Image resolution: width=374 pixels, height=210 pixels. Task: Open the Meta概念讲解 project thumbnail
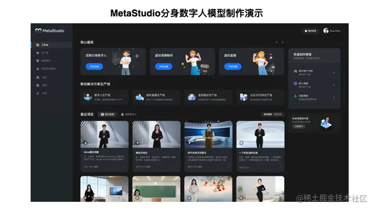pyautogui.click(x=105, y=135)
